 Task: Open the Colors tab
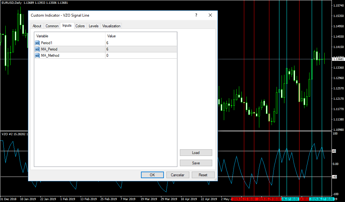pyautogui.click(x=80, y=26)
